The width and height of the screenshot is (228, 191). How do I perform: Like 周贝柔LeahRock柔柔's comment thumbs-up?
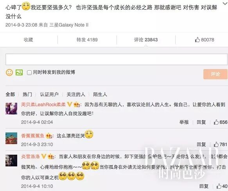click(x=220, y=122)
